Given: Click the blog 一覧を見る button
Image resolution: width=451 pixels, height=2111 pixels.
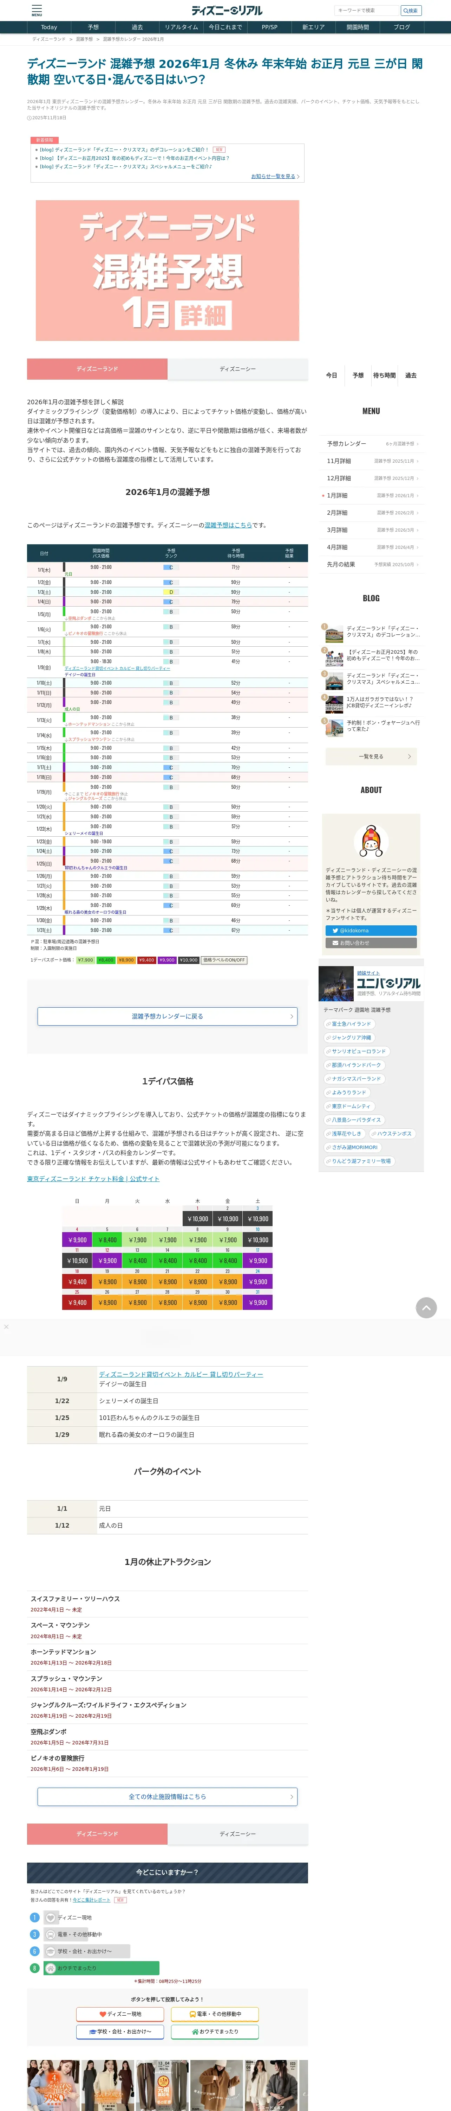Looking at the screenshot, I should coord(371,756).
